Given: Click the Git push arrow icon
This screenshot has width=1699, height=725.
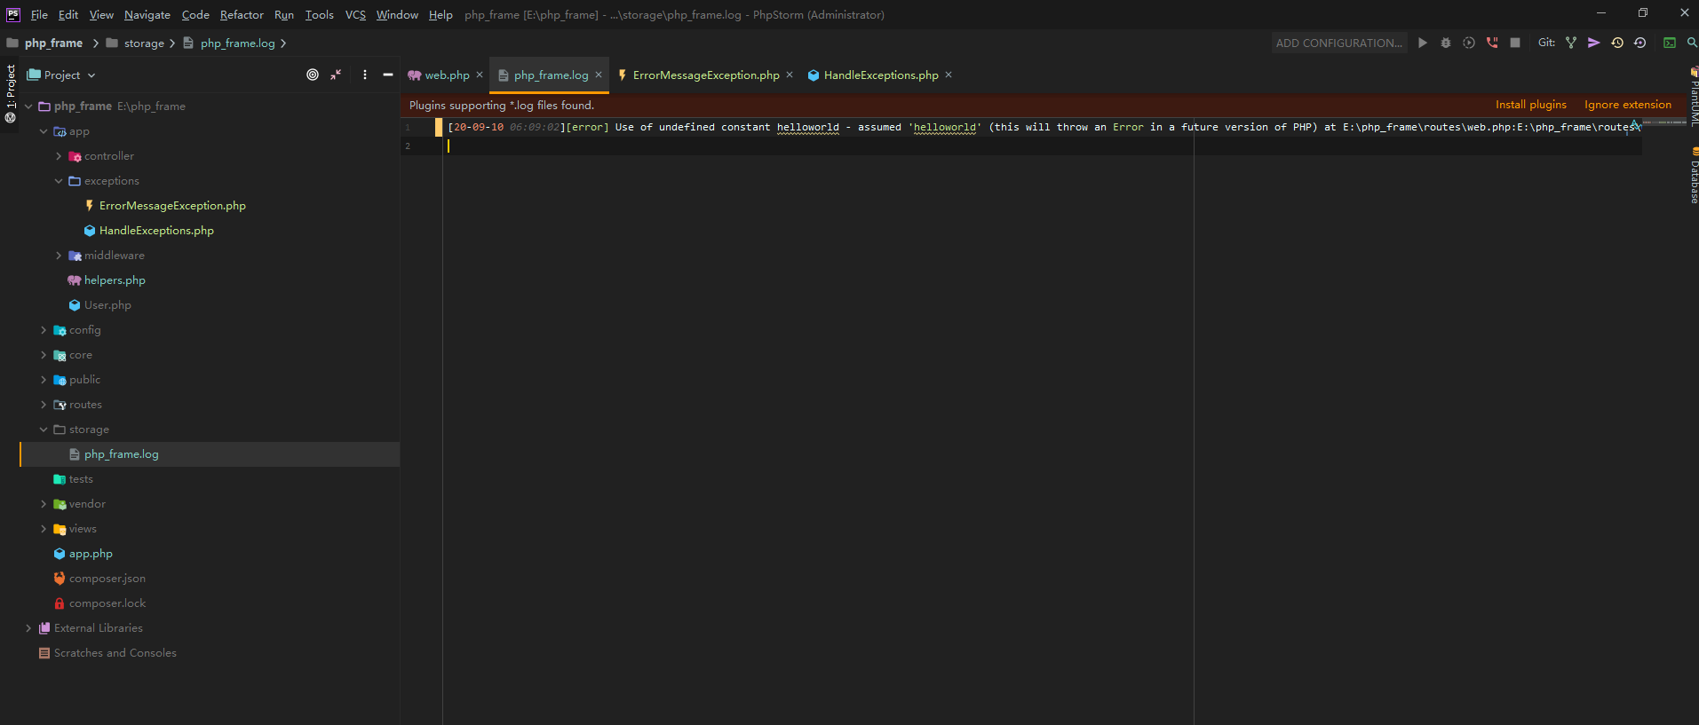Looking at the screenshot, I should (x=1594, y=43).
